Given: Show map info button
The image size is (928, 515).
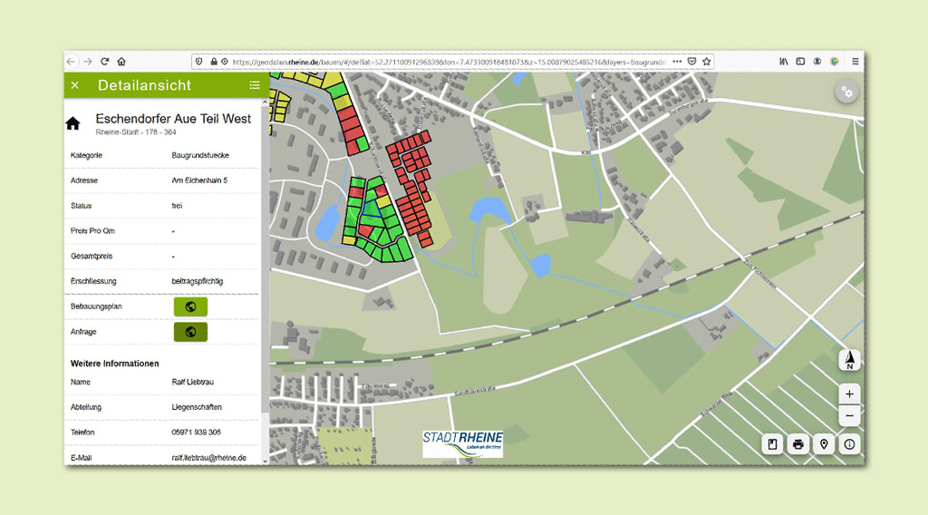Looking at the screenshot, I should 849,444.
